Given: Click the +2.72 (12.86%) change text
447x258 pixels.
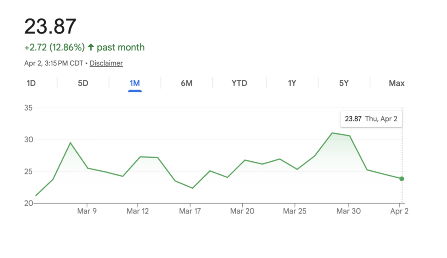Looking at the screenshot, I should (x=55, y=47).
